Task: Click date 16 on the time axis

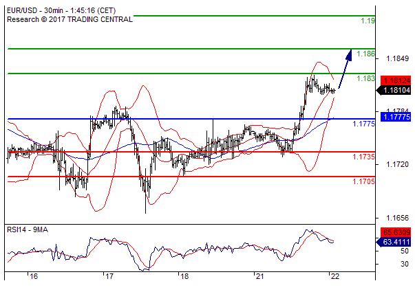Action: pyautogui.click(x=34, y=276)
